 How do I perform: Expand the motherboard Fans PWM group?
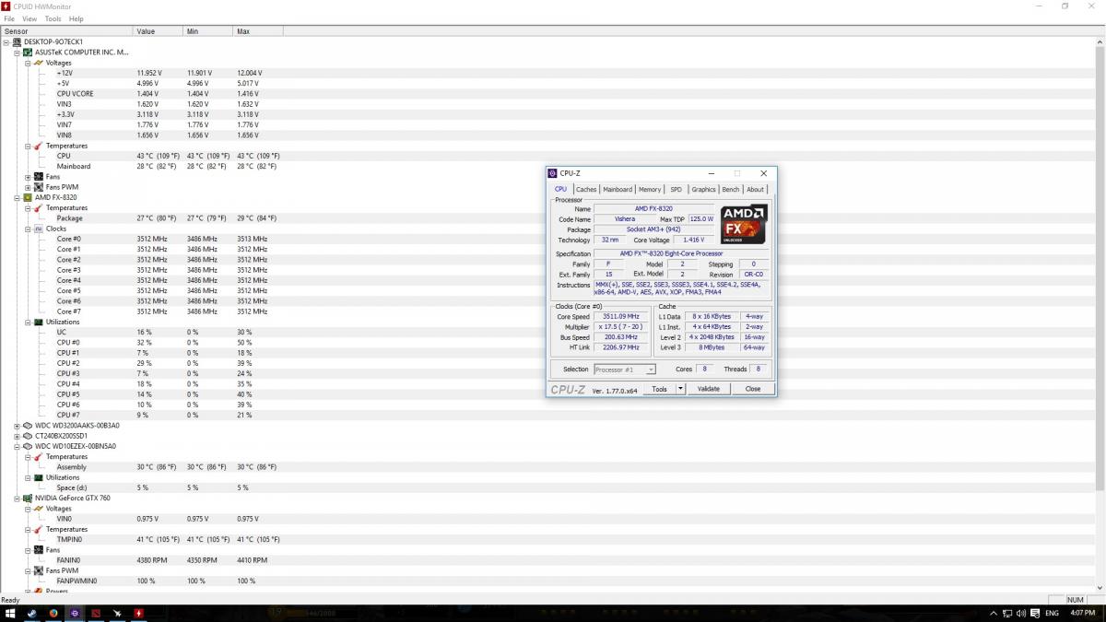click(28, 187)
